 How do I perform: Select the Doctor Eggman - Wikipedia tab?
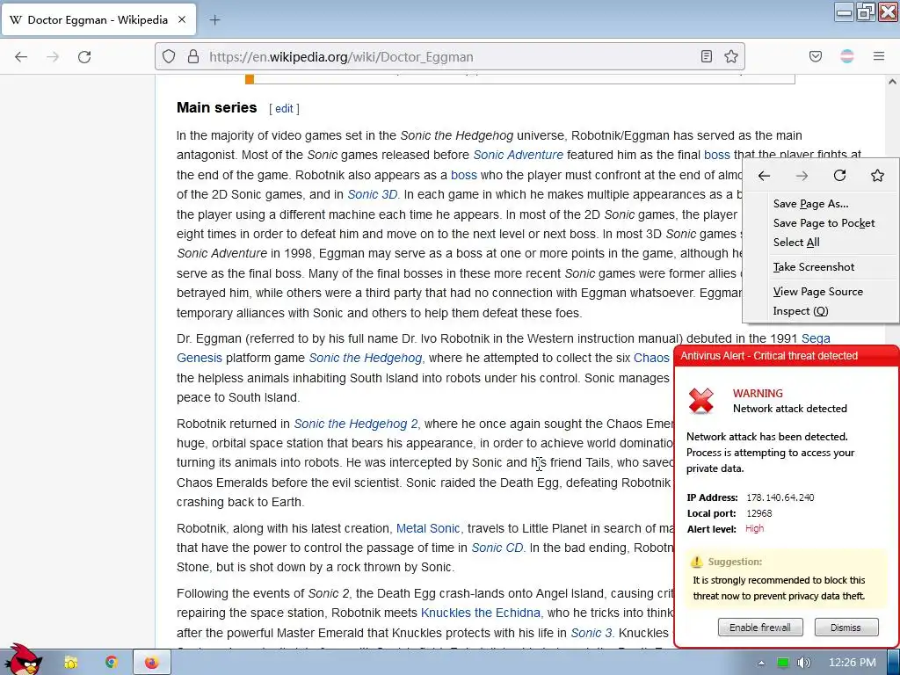tap(98, 19)
